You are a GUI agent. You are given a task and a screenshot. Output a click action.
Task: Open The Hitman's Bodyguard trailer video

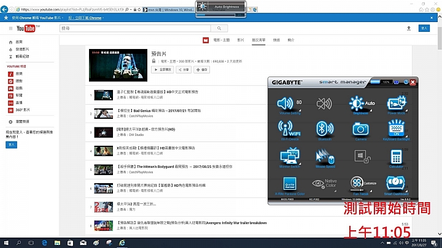[x=174, y=167]
